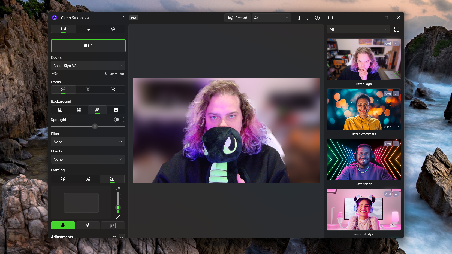The height and width of the screenshot is (254, 452).
Task: Click the pause columns icon
Action: click(297, 18)
